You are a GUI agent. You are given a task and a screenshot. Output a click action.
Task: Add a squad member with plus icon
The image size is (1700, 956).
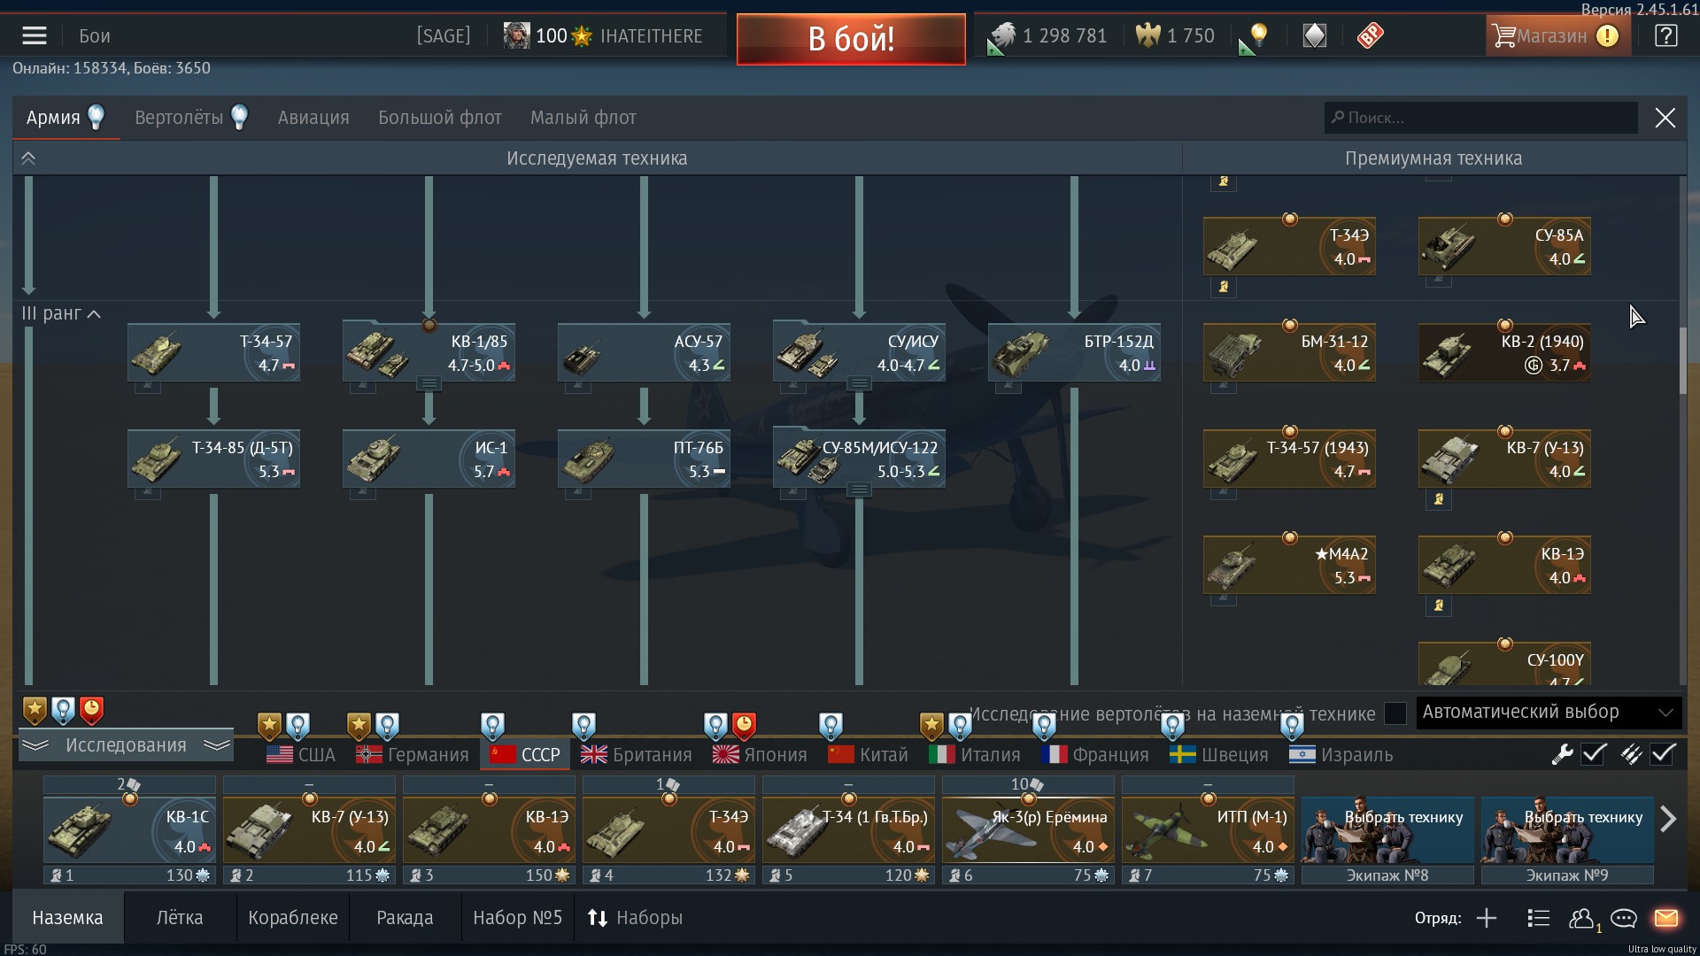coord(1487,918)
